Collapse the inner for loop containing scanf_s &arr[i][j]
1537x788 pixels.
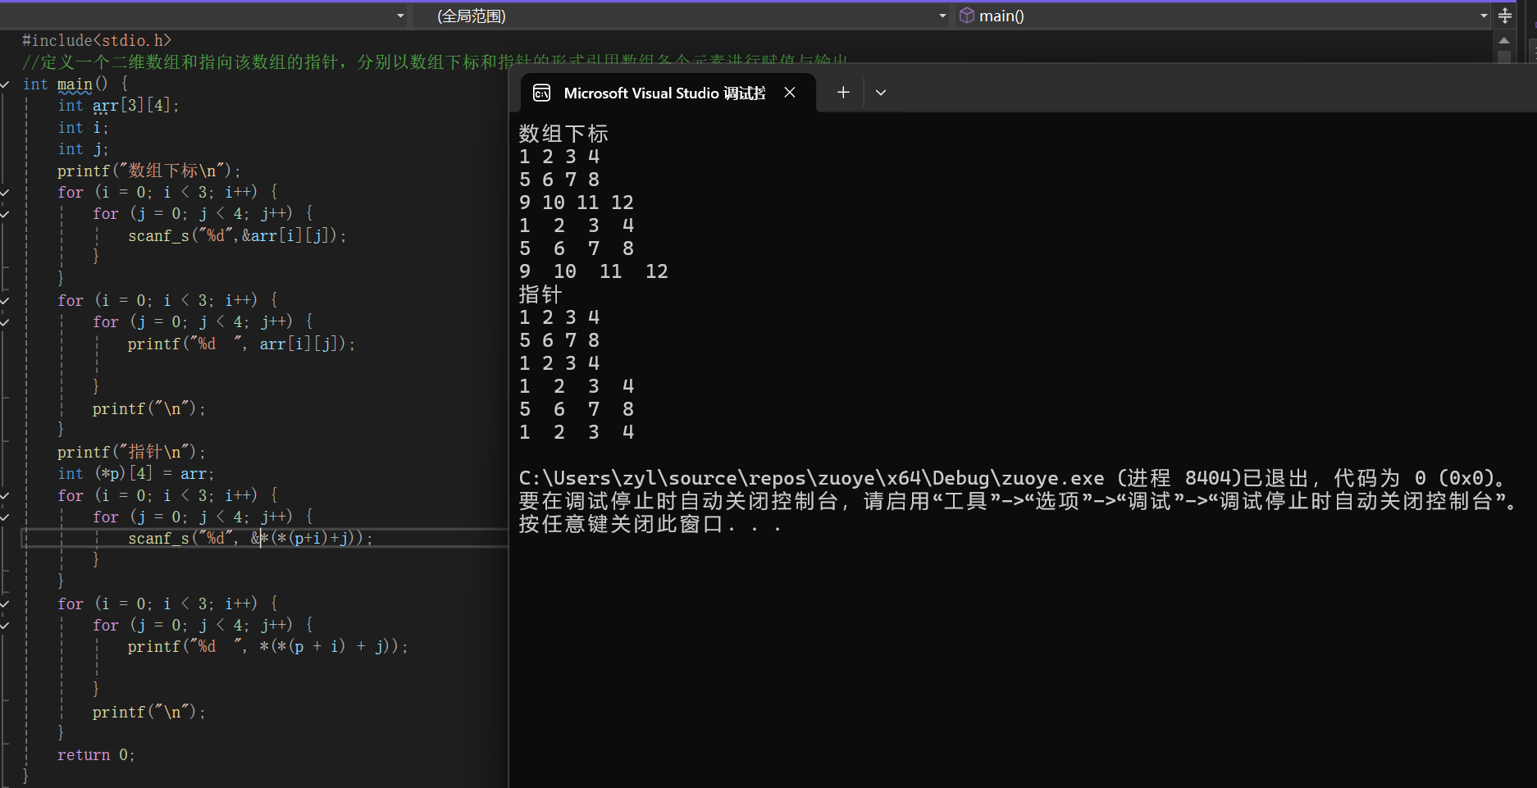tap(6, 214)
